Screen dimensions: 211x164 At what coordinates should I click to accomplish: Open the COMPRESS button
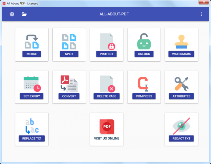click(144, 96)
